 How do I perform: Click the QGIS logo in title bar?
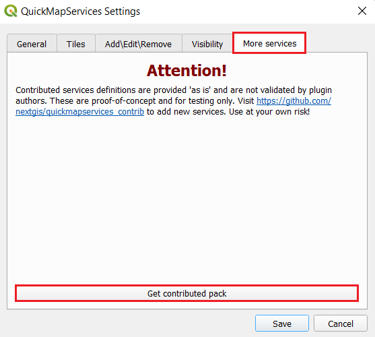click(11, 11)
